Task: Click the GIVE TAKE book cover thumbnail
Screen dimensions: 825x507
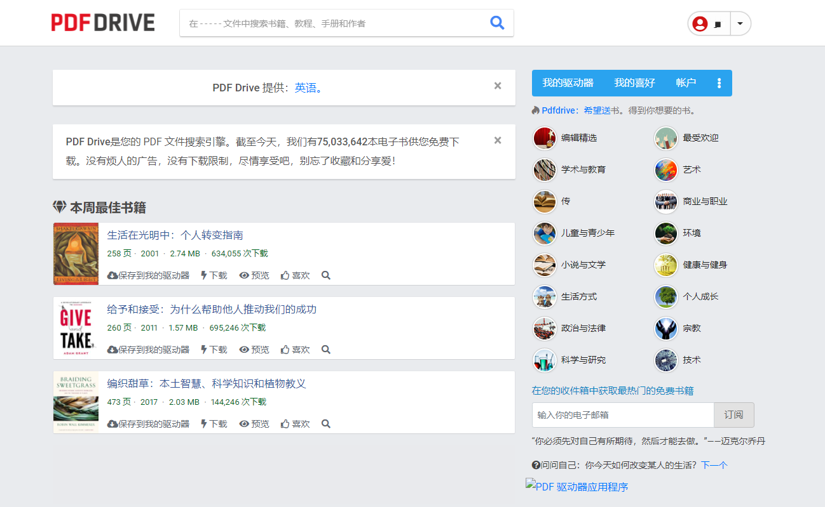Action: point(75,328)
